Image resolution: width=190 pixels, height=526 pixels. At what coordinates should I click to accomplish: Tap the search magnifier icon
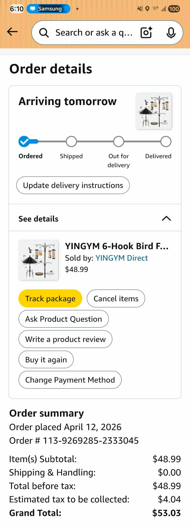[44, 33]
